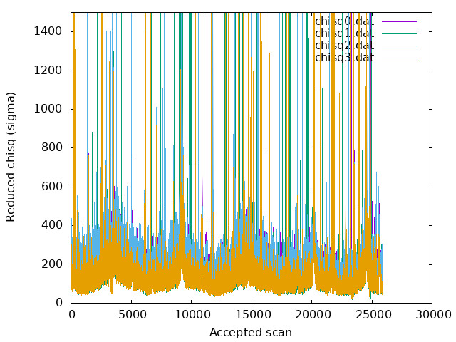Hide the chisq1.dat plot via legend
Viewport: 456px width, 342px height.
[344, 33]
